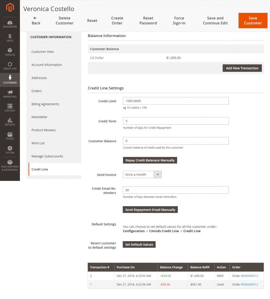The image size is (270, 299).
Task: Click the Magento logo icon
Action: click(x=10, y=8)
